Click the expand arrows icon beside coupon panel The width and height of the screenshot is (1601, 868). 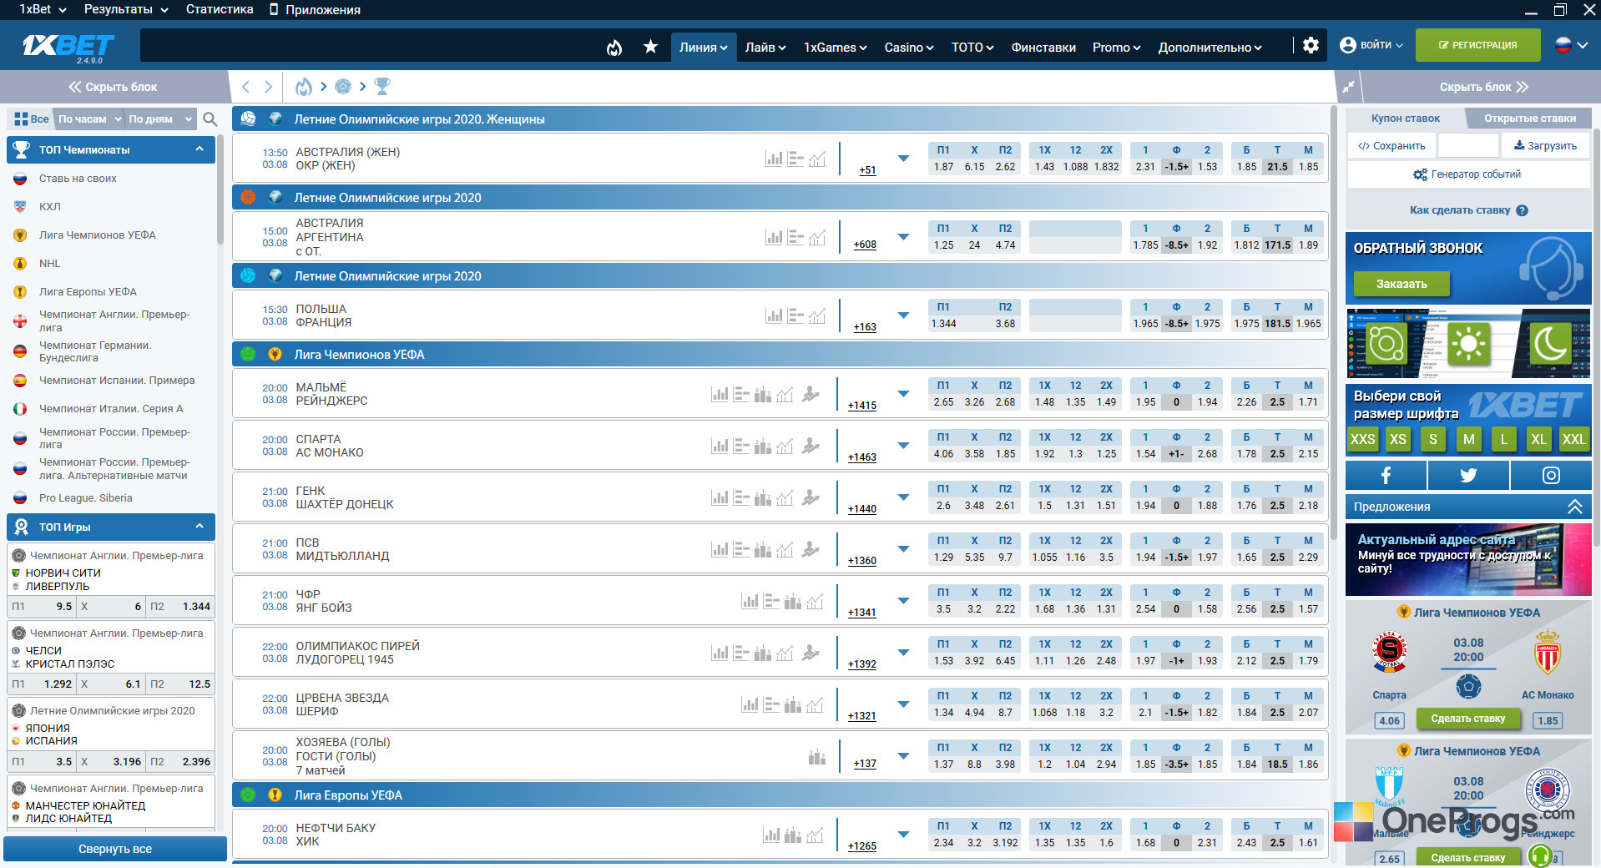coord(1348,87)
